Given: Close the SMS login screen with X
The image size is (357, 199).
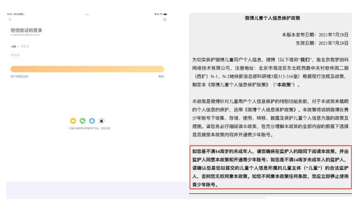Looking at the screenshot, I should [x=10, y=19].
